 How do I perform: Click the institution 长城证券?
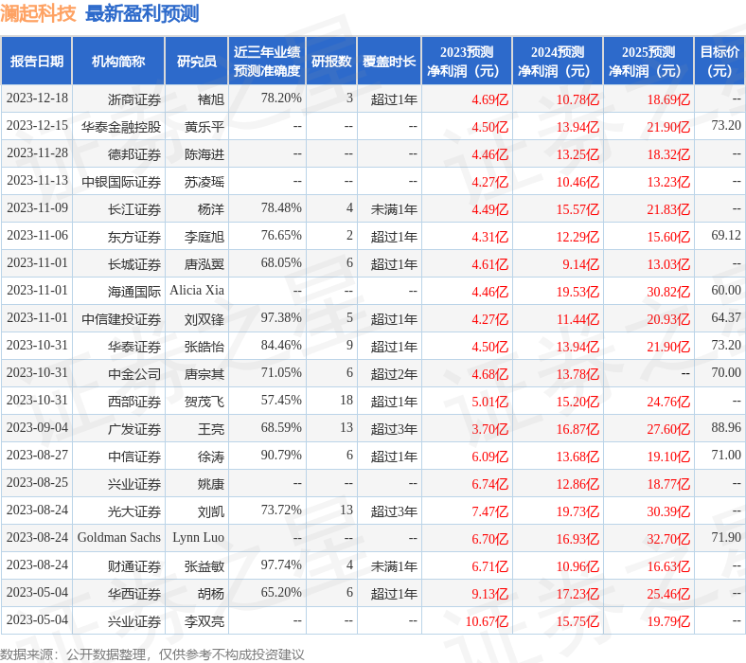(x=134, y=264)
